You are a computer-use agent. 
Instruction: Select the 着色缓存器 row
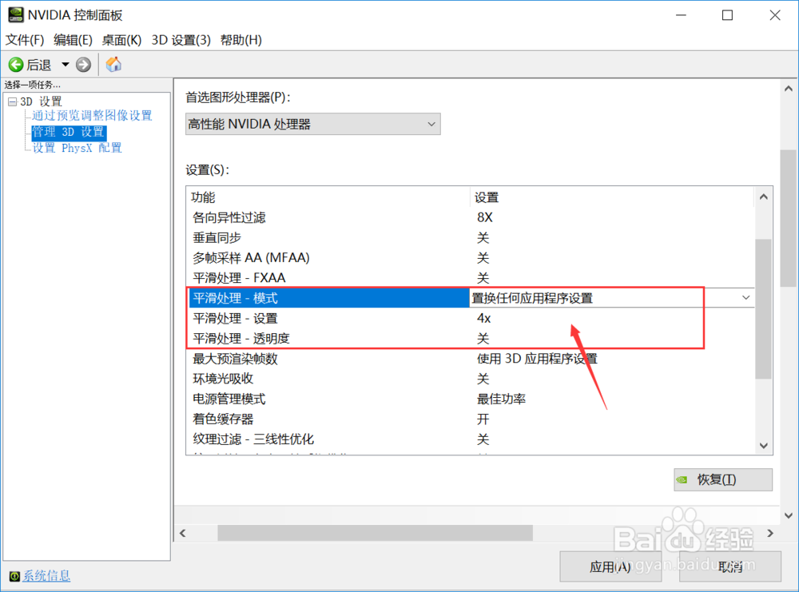point(470,419)
